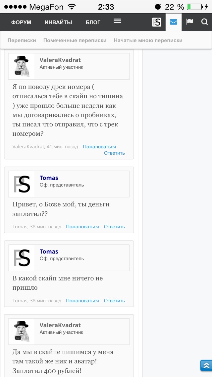Go to the ФОРУМ menu item
The image size is (212, 377).
tap(21, 23)
